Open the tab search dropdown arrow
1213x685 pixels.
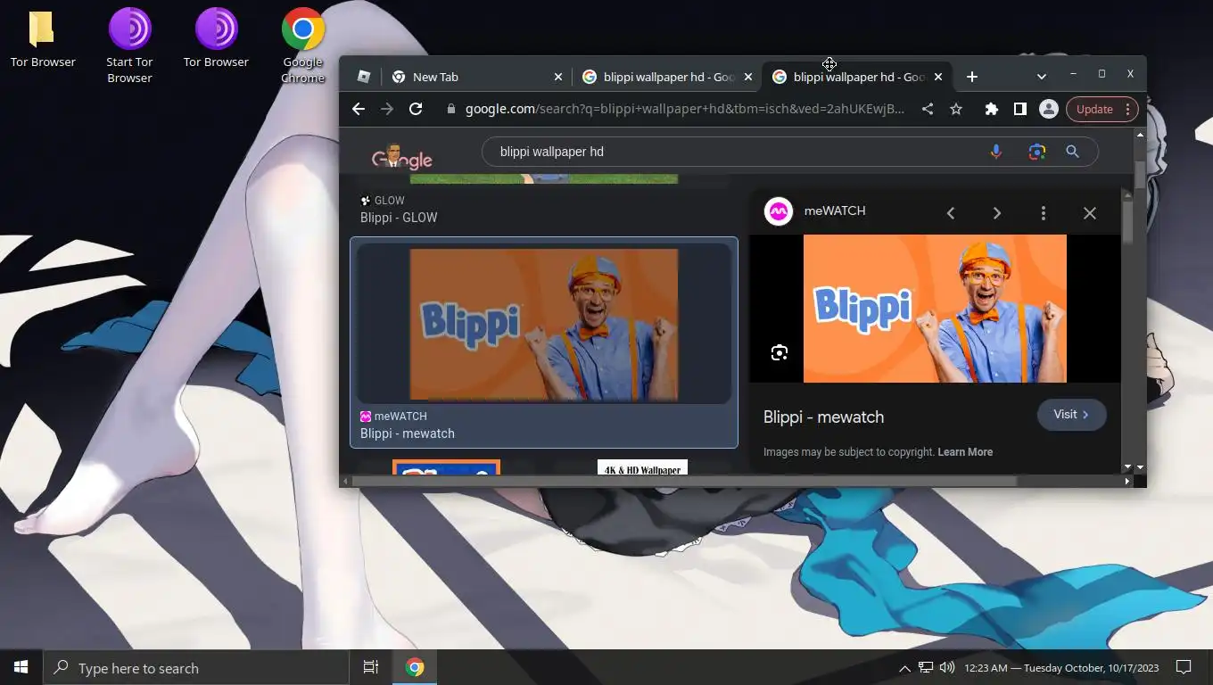click(1041, 77)
